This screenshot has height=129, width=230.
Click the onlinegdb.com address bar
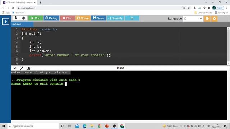(100, 8)
